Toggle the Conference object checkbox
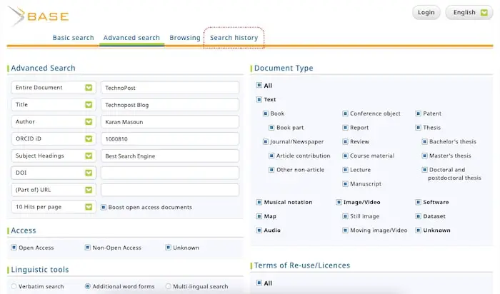This screenshot has height=294, width=500. (x=345, y=113)
